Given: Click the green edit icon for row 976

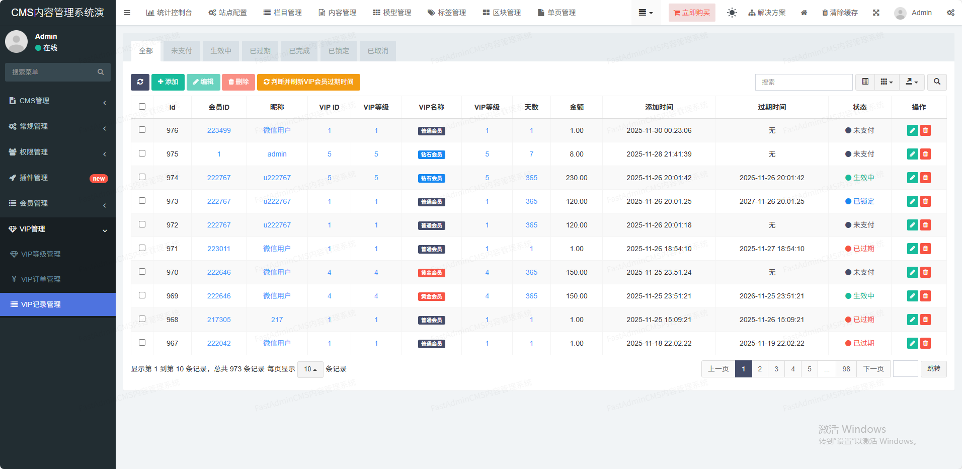Looking at the screenshot, I should coord(912,131).
